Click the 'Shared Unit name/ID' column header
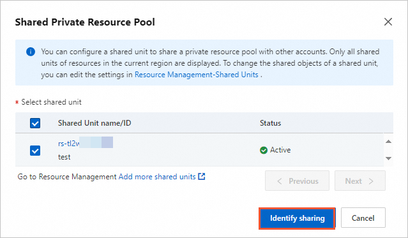Viewport: 408px width, 238px height. coord(94,123)
